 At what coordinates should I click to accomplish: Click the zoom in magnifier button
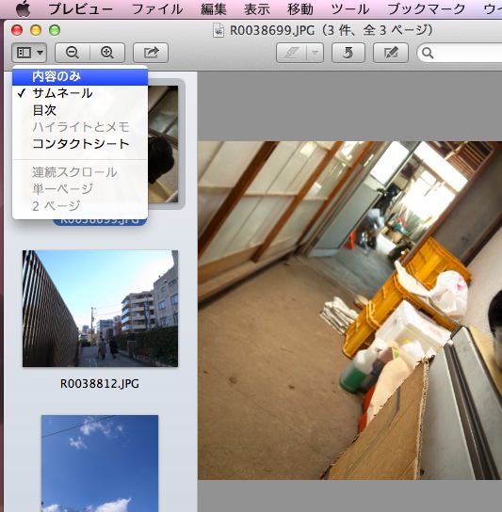tap(107, 53)
